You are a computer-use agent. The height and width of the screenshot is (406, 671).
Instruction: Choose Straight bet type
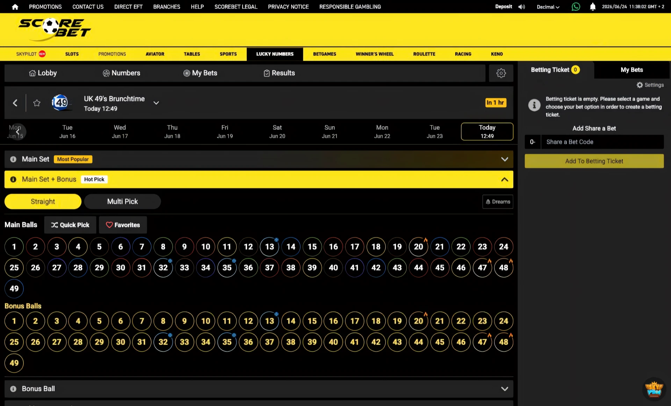tap(43, 201)
